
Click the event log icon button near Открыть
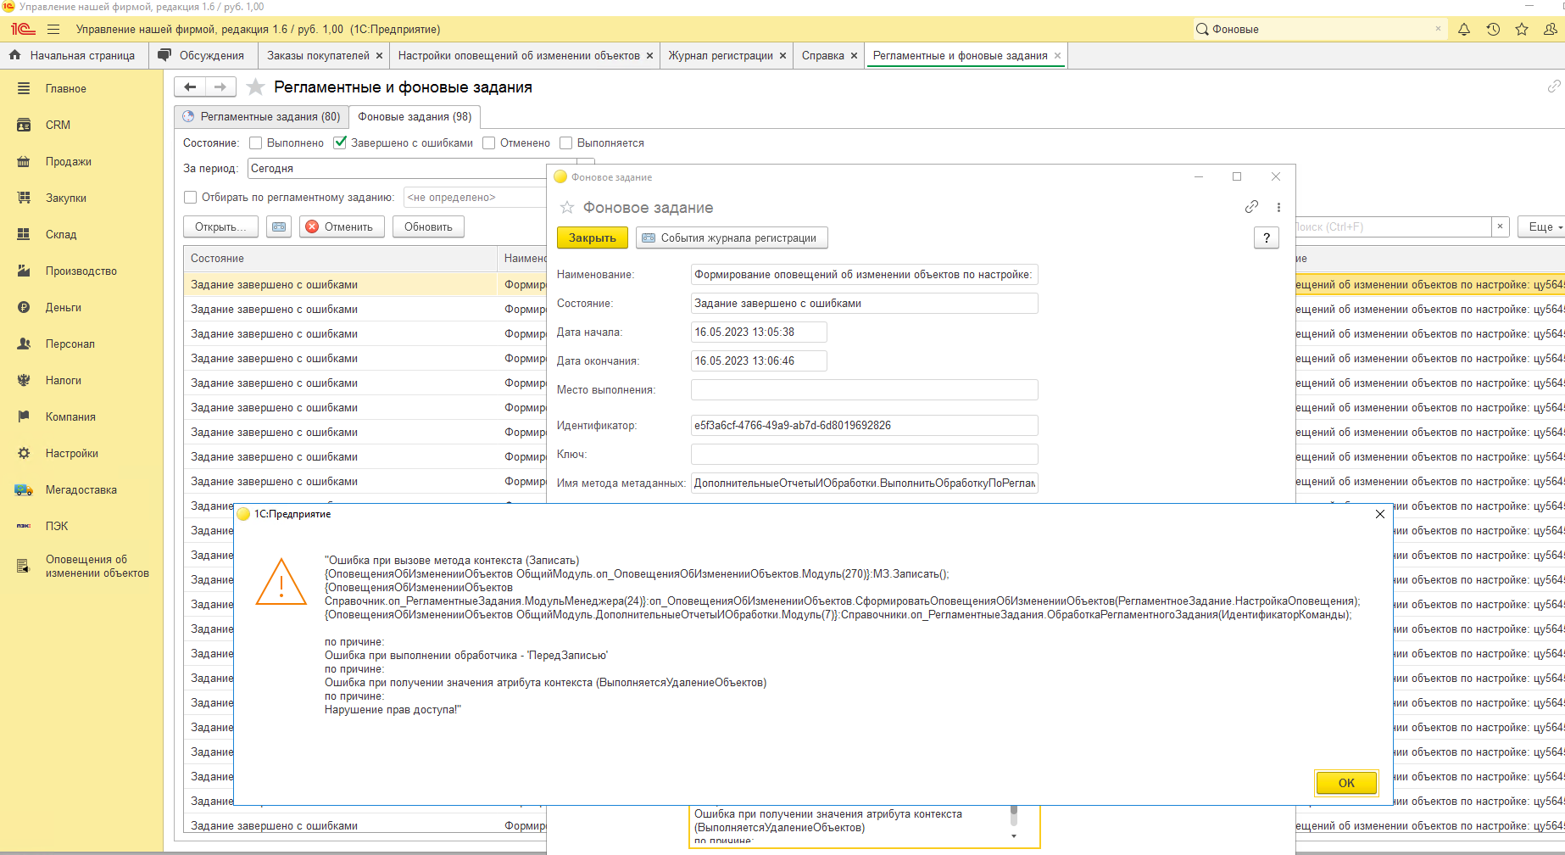pyautogui.click(x=279, y=226)
